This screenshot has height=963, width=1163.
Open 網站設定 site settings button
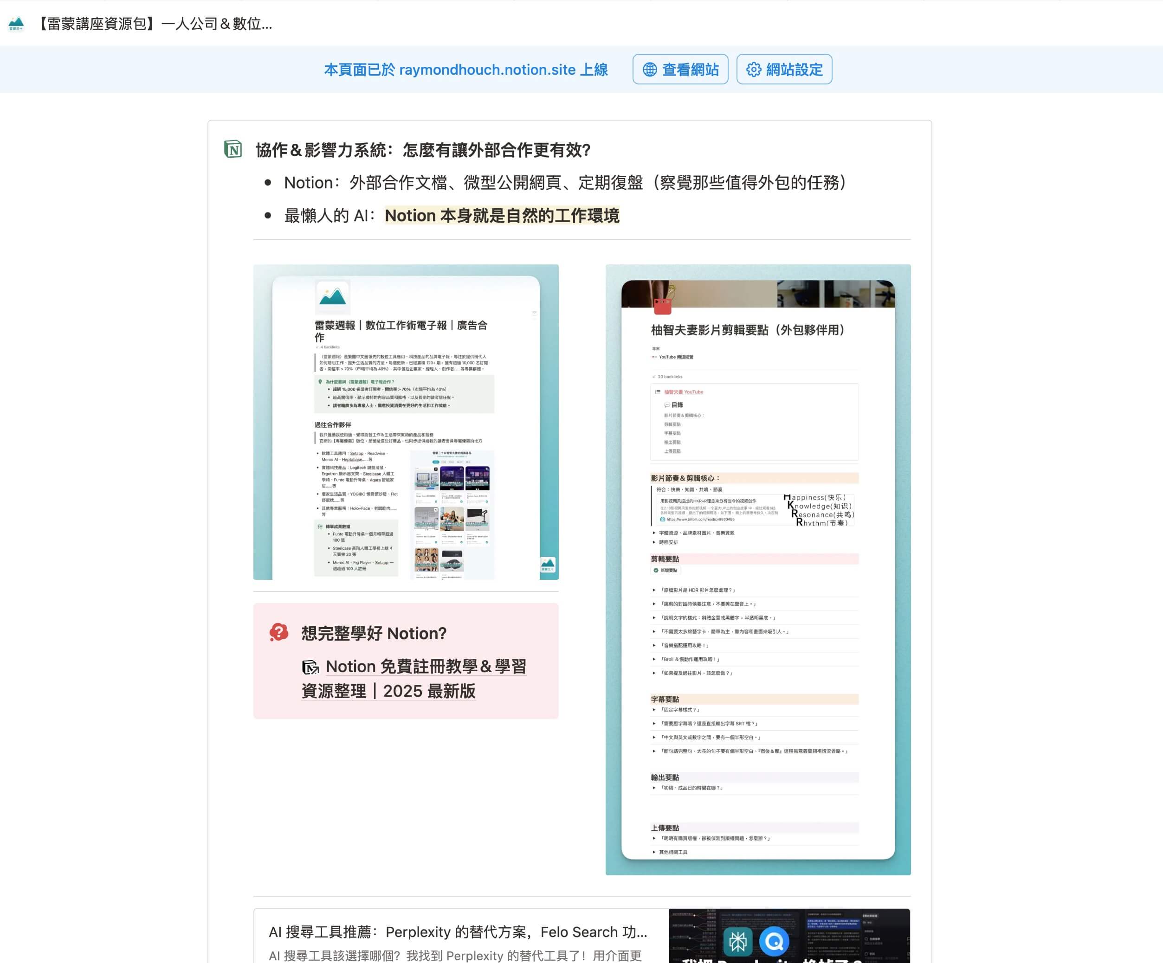pos(784,70)
